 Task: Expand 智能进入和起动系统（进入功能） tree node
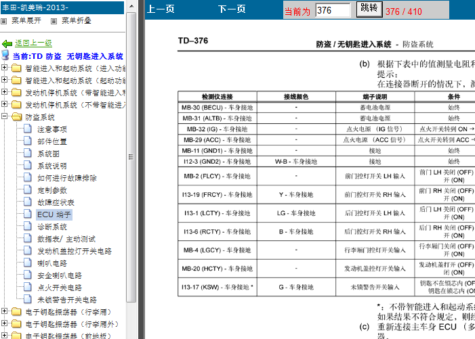coord(4,68)
